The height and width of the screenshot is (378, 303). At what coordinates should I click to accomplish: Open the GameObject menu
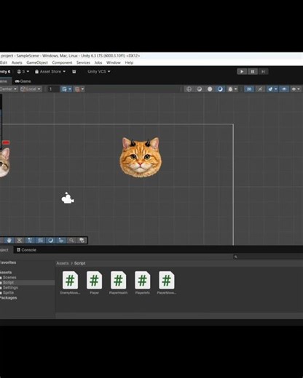tap(37, 63)
